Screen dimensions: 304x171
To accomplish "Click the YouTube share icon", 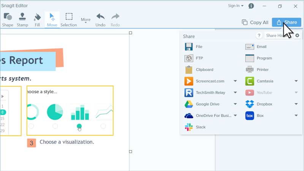I will (250, 93).
